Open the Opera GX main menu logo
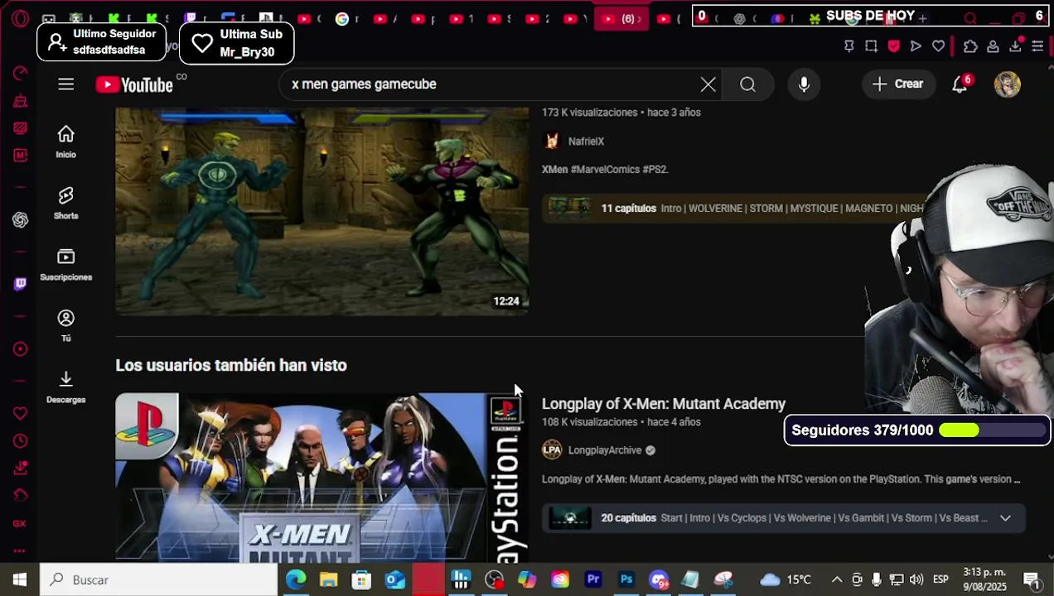This screenshot has width=1054, height=596. [20, 18]
